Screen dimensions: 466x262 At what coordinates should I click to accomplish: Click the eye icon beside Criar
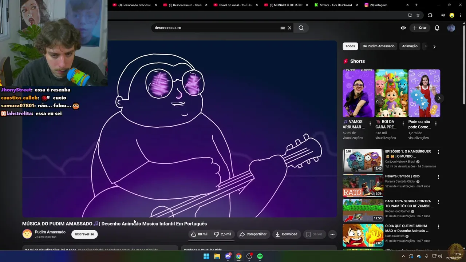coord(403,28)
